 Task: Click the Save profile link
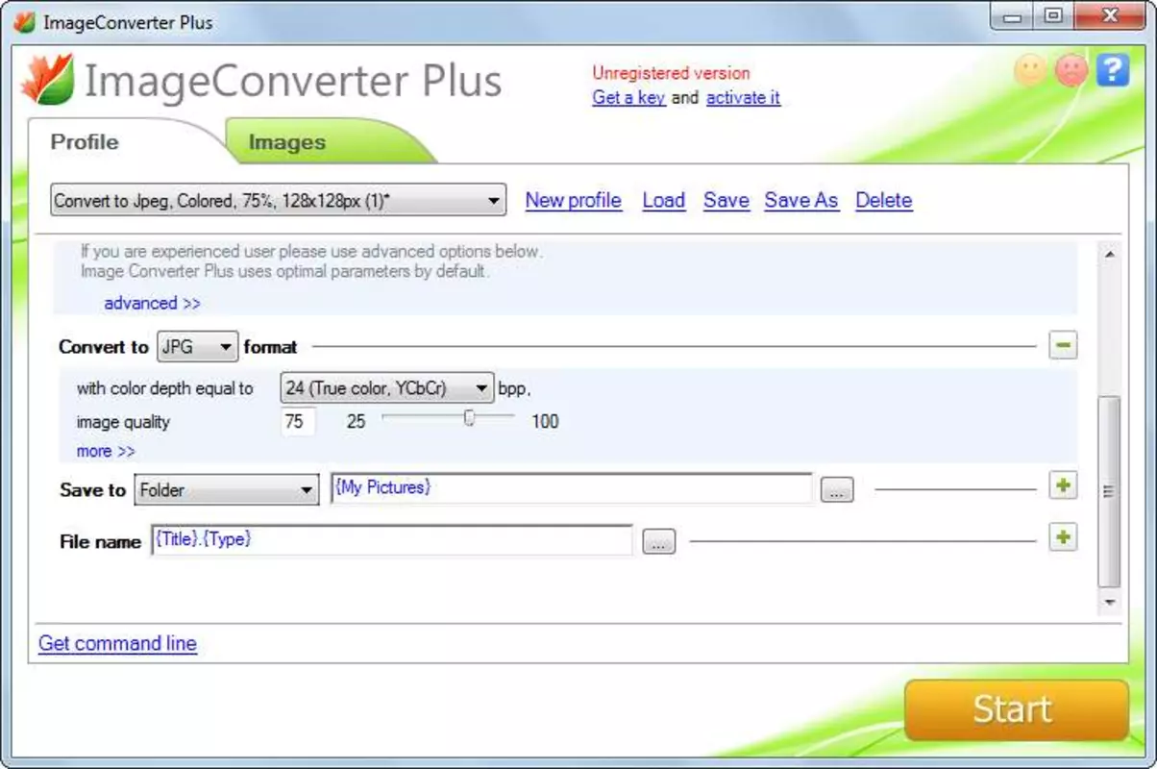click(x=726, y=200)
